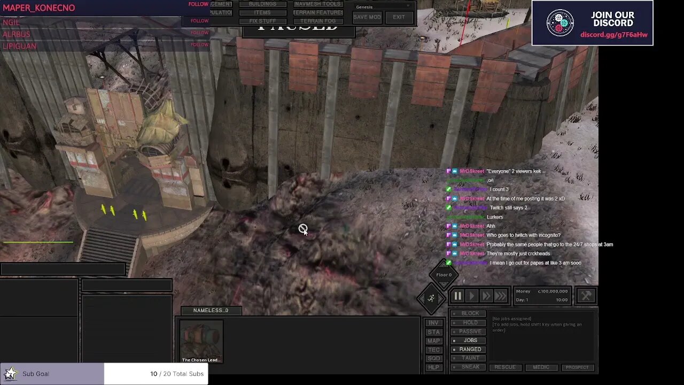Resume normal speed with the single-arrow play button
The width and height of the screenshot is (684, 385).
coord(472,296)
